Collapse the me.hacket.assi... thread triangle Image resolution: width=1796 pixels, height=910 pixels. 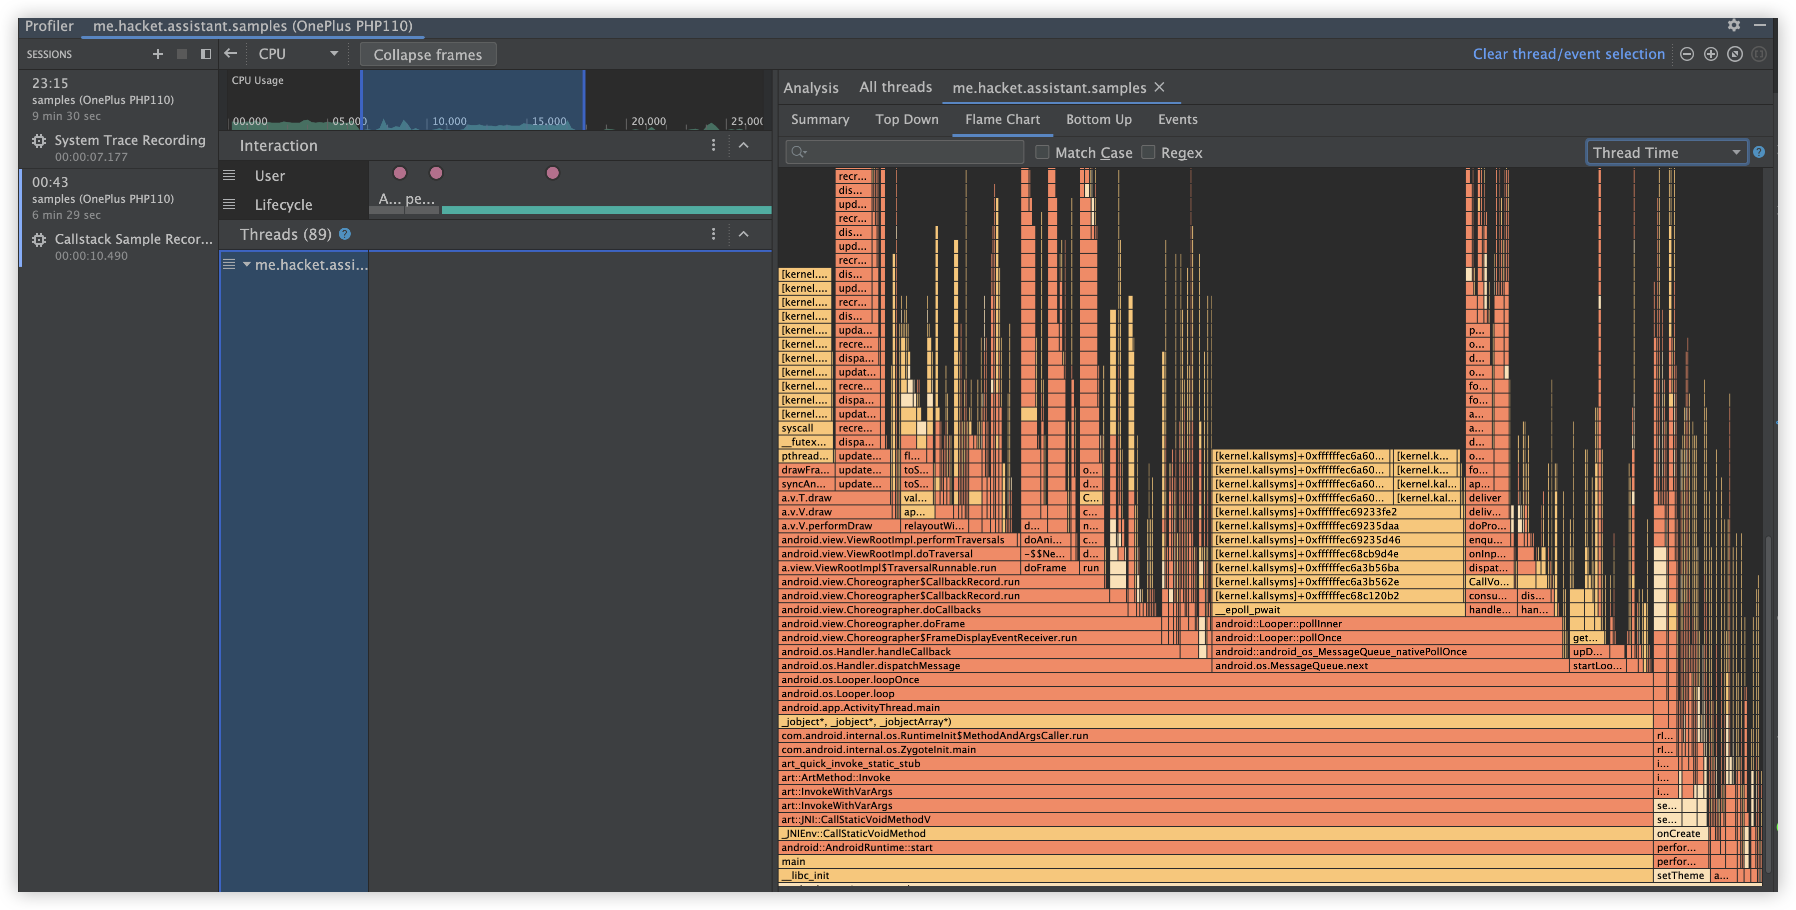coord(246,264)
